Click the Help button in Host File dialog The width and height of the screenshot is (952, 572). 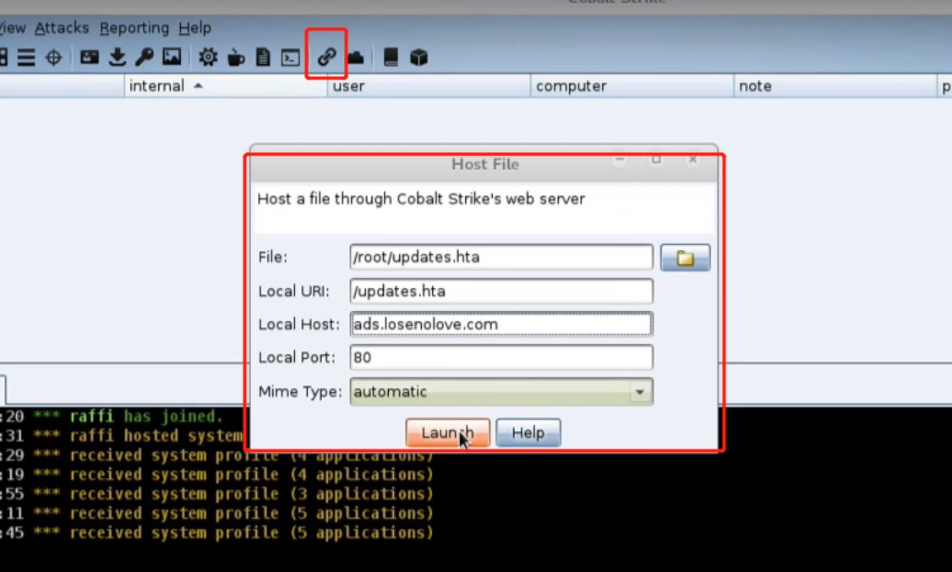[x=528, y=433]
